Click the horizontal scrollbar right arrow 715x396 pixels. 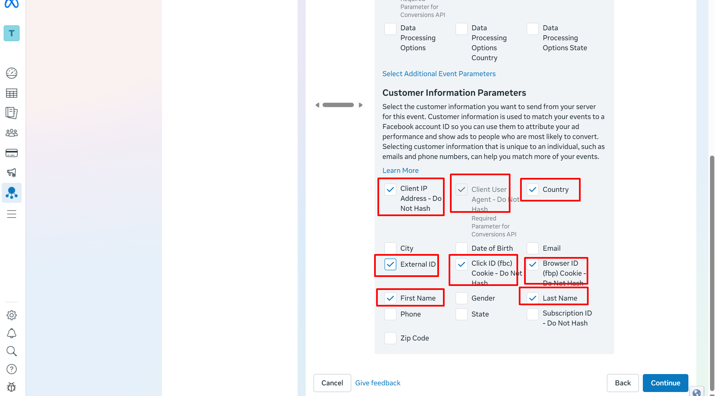pyautogui.click(x=360, y=105)
